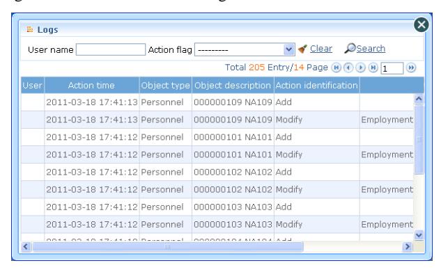Click 'Modify' in the NA103 row

[x=289, y=225]
